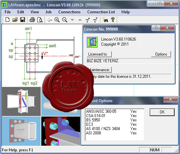Open the Connection List menu
Image resolution: width=180 pixels, height=154 pixels.
click(101, 12)
